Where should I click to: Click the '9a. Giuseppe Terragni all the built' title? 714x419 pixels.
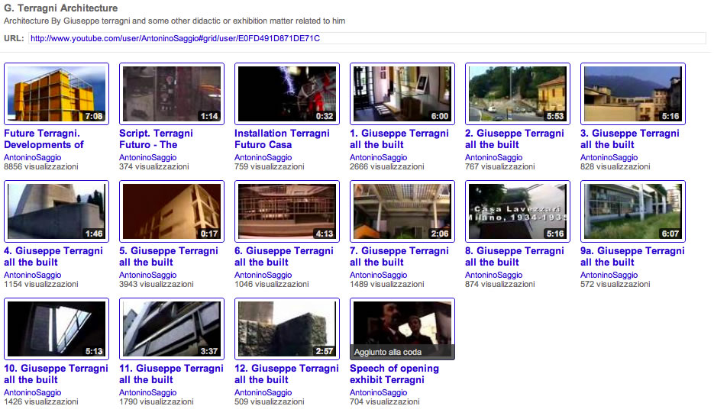[x=632, y=256]
